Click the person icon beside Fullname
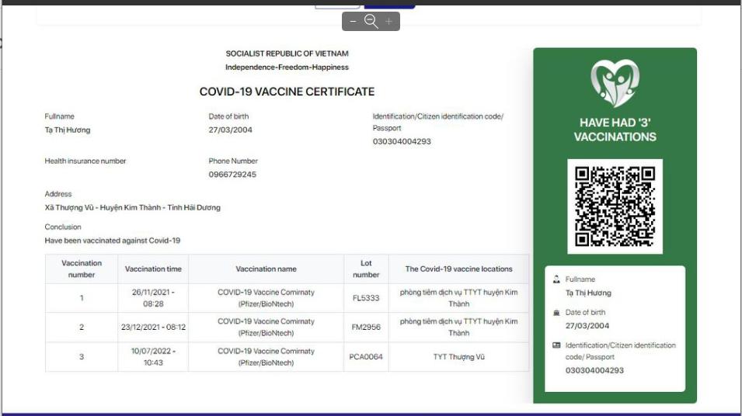 [x=556, y=279]
